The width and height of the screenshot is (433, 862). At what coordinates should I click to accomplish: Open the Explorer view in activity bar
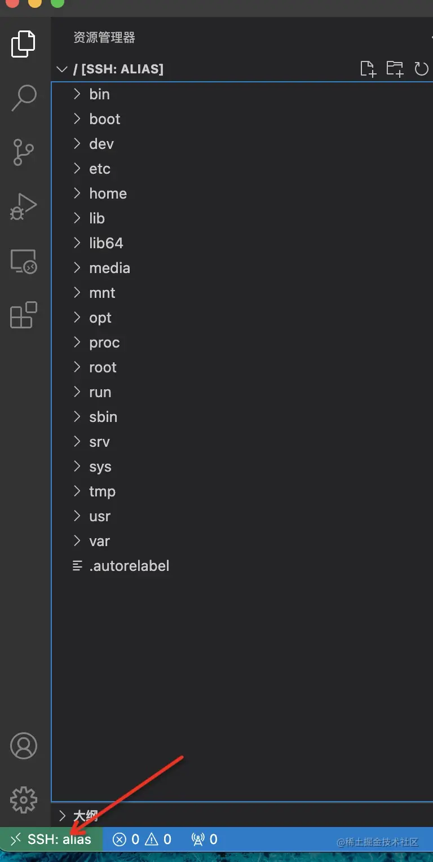coord(24,44)
